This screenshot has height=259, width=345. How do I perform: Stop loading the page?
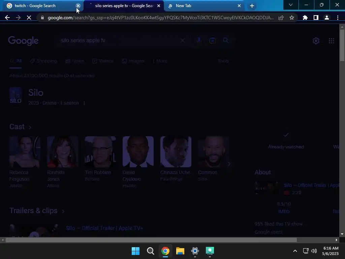coord(29,18)
